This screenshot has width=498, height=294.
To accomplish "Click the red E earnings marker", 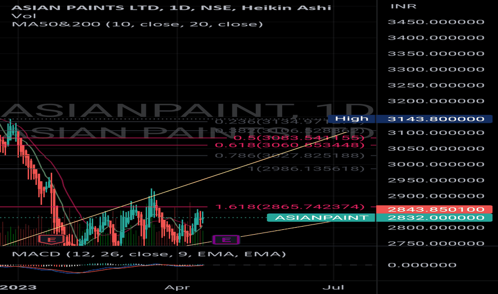I will 51,239.
